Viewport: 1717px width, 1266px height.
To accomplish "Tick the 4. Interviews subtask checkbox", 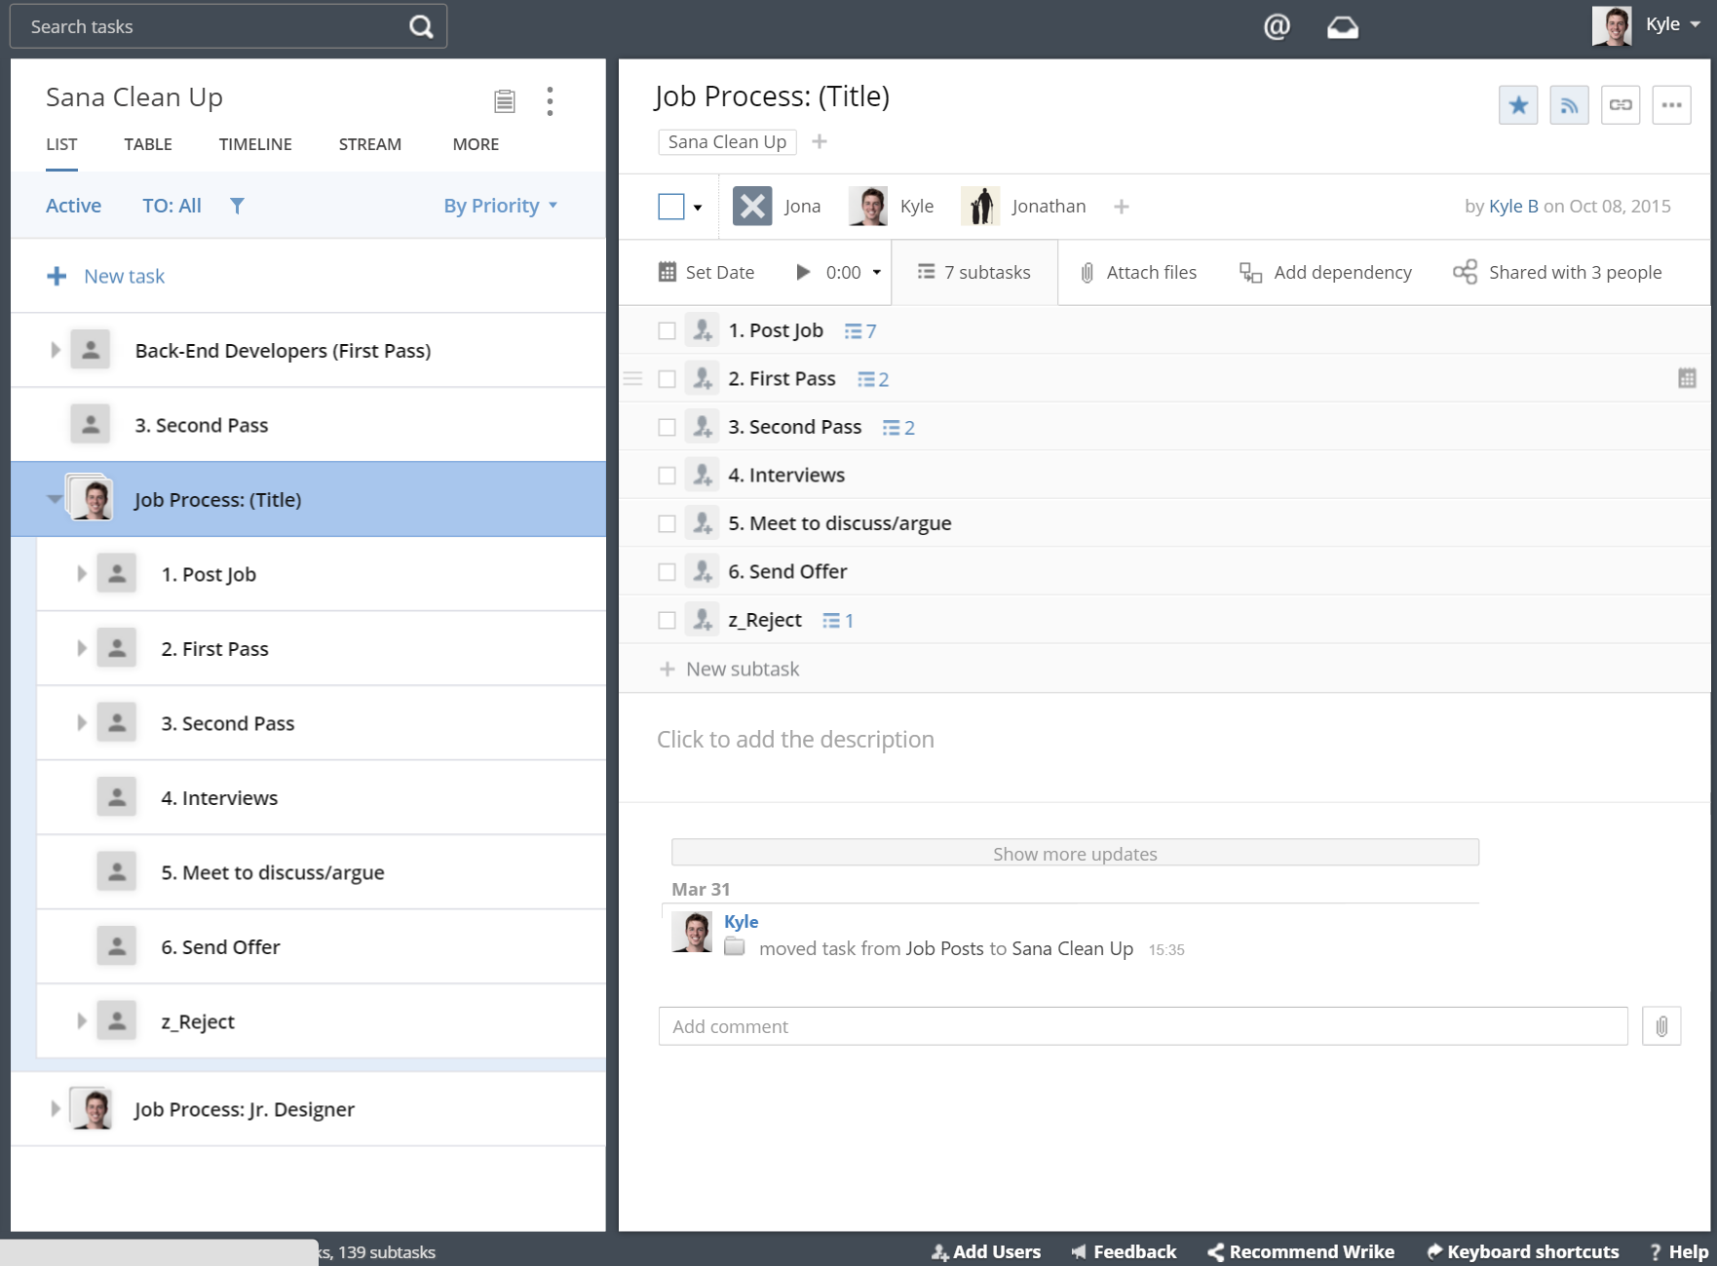I will click(x=667, y=476).
